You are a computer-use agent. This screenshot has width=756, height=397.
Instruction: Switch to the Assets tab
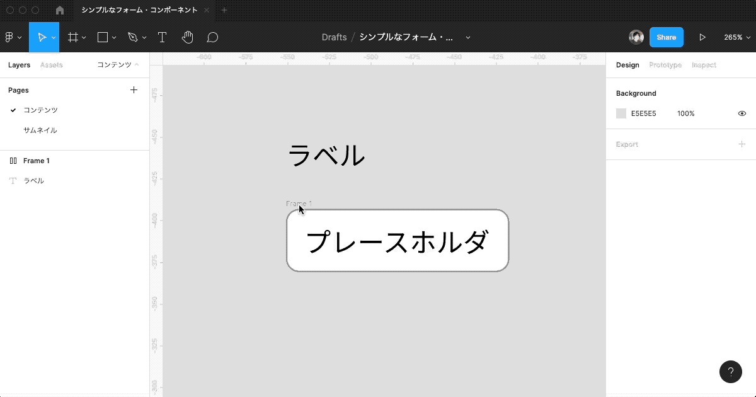coord(51,65)
